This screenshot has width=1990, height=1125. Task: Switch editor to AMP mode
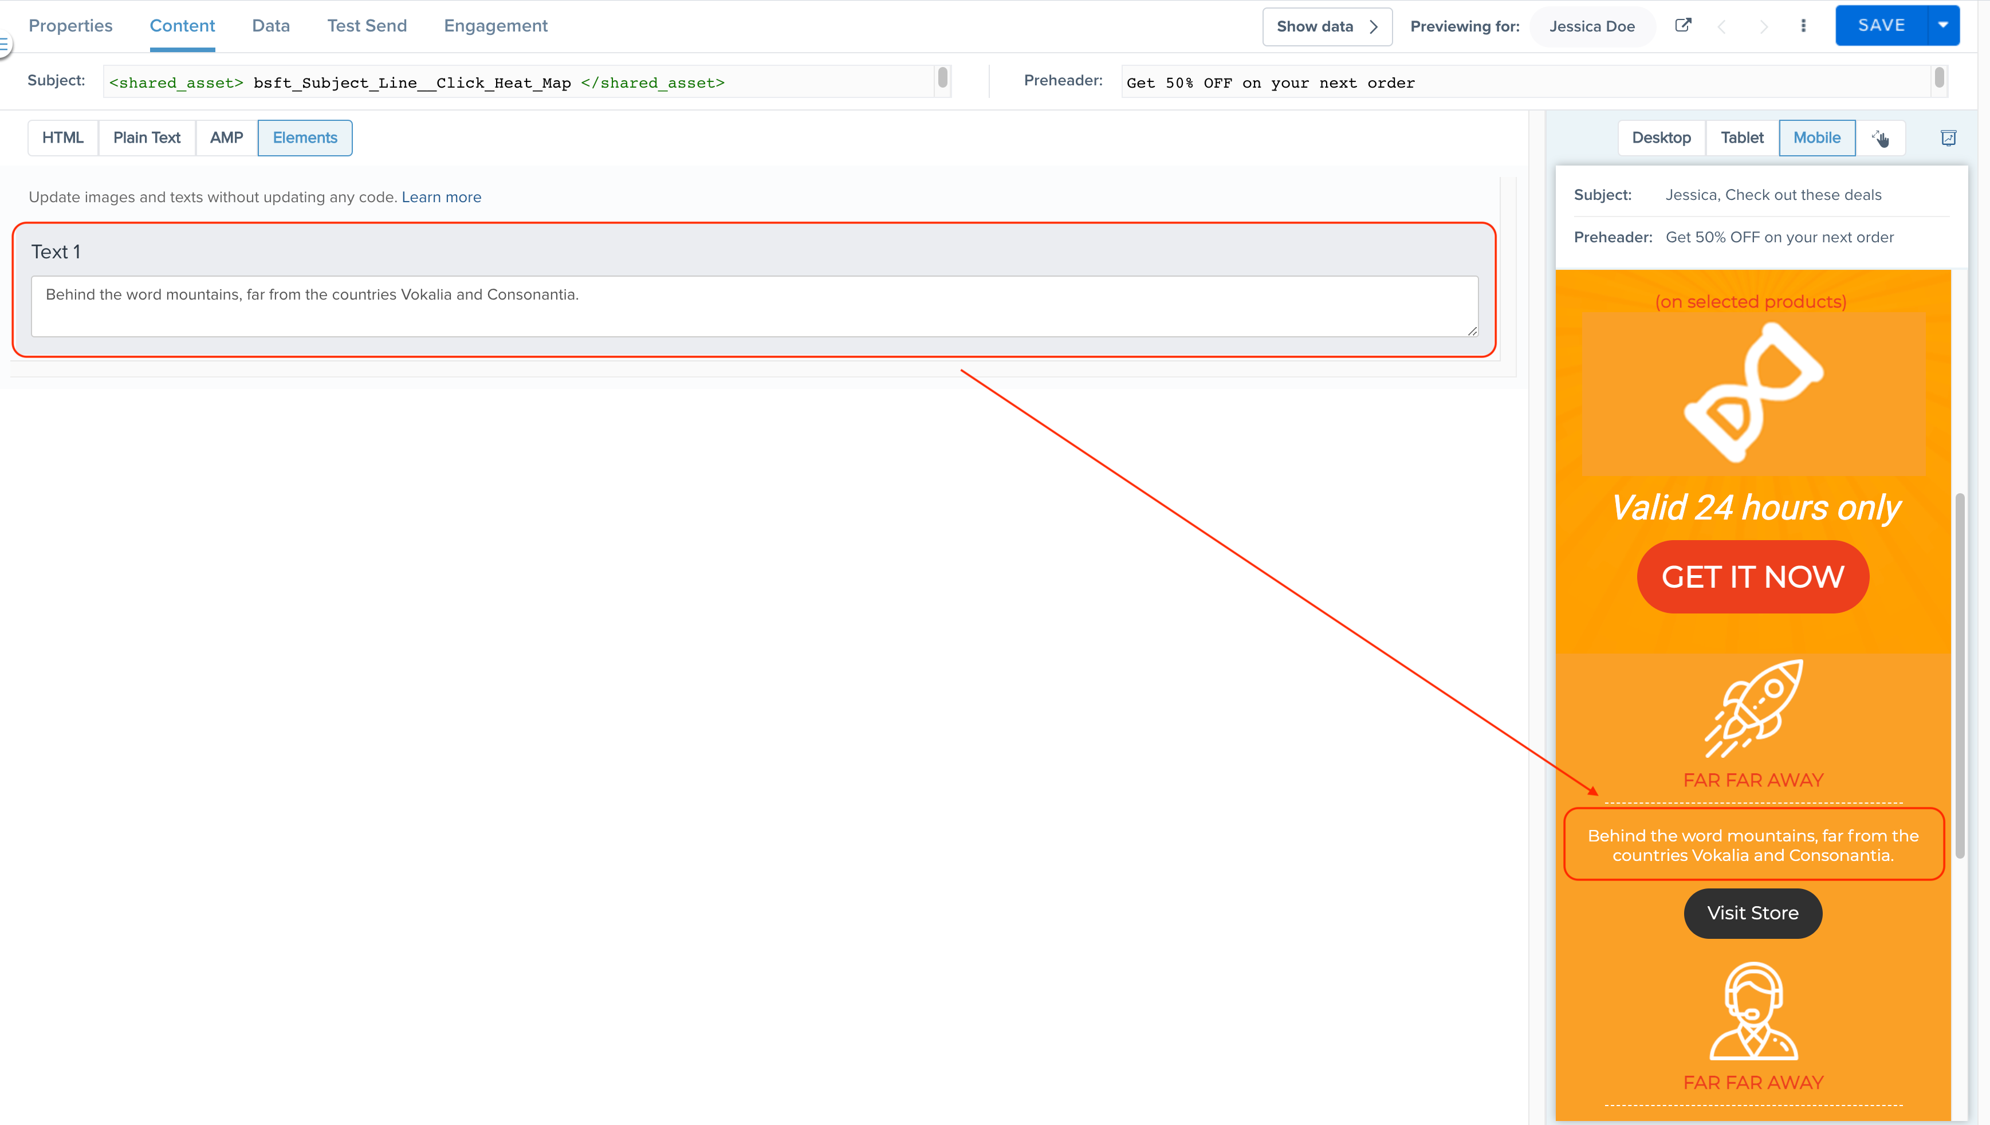pos(226,138)
